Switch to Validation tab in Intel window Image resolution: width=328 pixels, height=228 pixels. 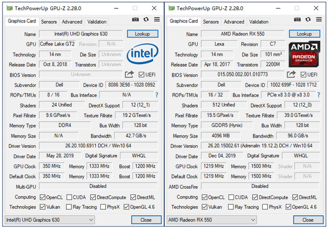pyautogui.click(x=96, y=22)
